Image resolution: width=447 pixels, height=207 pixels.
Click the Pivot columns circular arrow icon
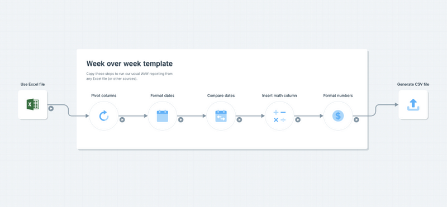(x=104, y=116)
